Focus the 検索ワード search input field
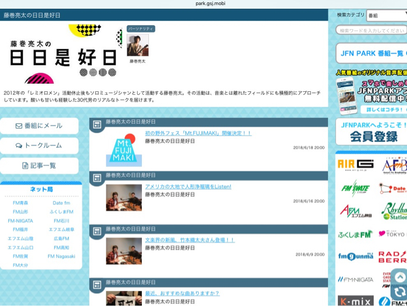Screen dimensions: 407x306 point(371,30)
